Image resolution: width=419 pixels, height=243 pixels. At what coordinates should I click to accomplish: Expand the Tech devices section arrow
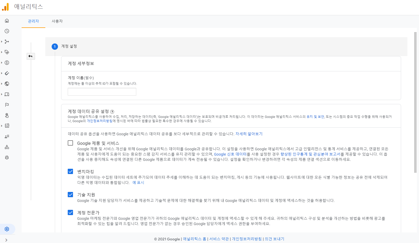click(x=2, y=94)
